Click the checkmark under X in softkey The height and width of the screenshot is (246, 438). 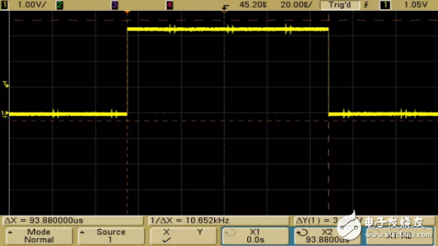coord(166,240)
